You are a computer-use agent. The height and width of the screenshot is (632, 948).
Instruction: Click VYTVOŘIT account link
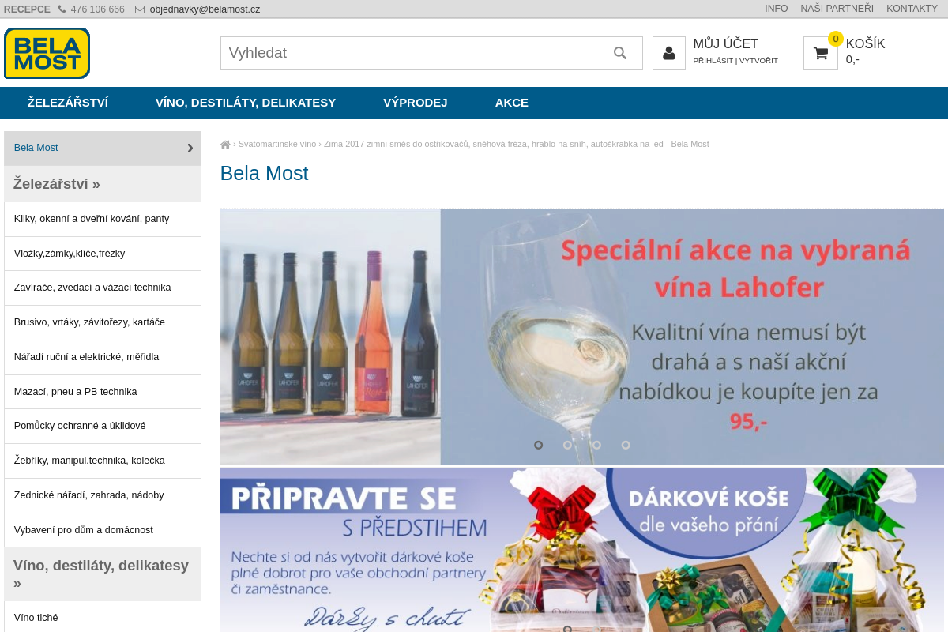pyautogui.click(x=758, y=61)
